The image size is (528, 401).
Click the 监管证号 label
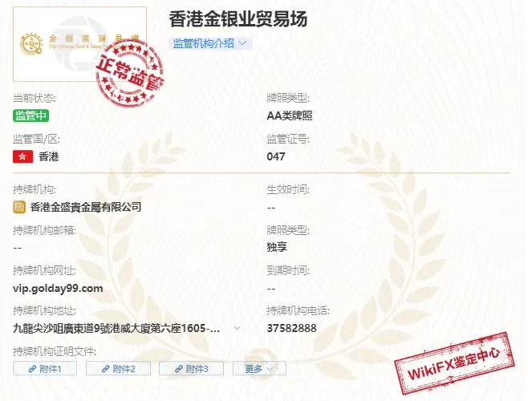(x=288, y=139)
